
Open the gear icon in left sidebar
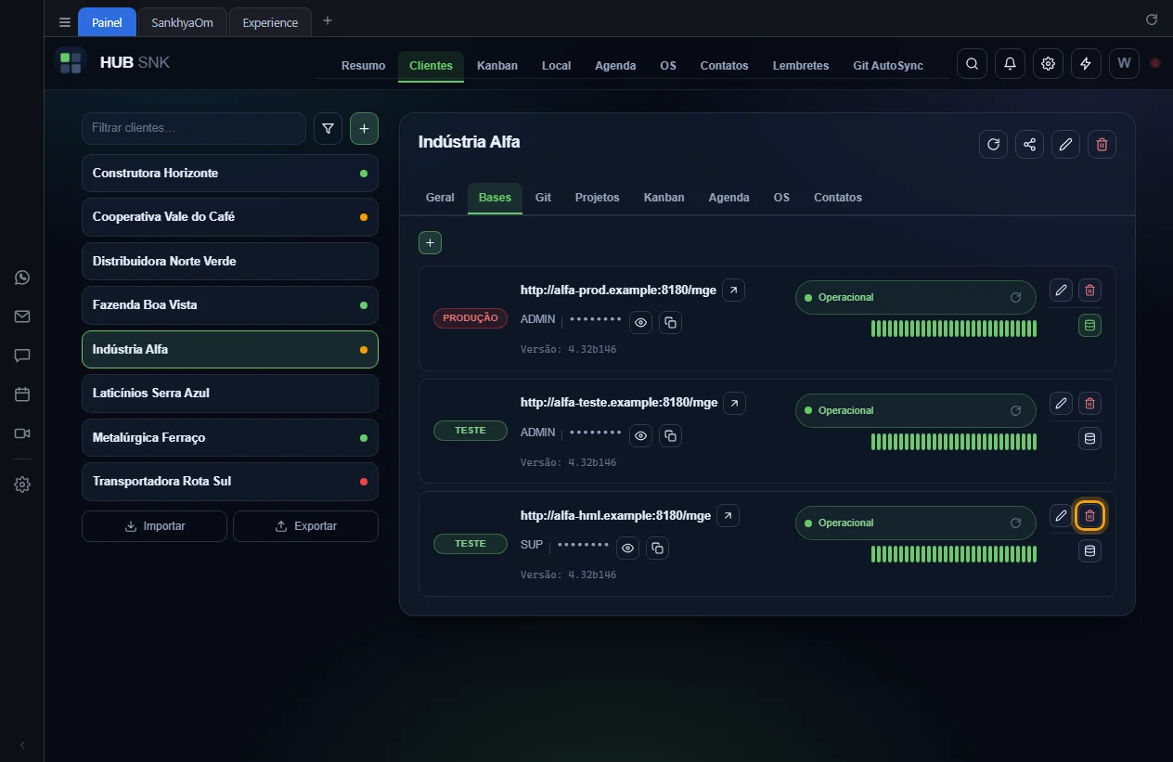point(22,484)
